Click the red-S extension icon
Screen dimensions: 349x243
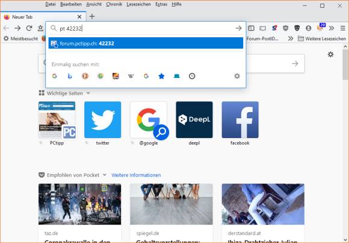click(x=274, y=28)
